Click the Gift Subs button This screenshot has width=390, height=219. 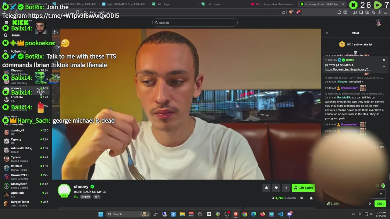[x=303, y=188]
